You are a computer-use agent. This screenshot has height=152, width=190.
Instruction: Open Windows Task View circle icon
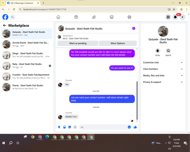pos(18,143)
